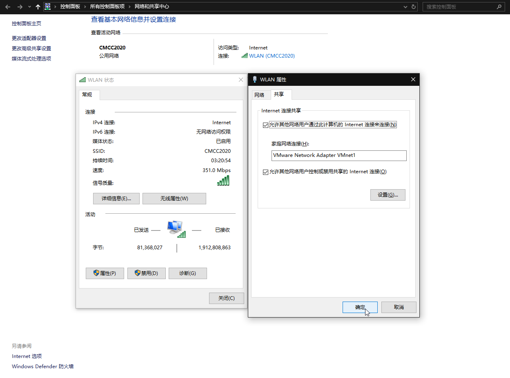510x378 pixels.
Task: Click the Control Panel icon in address bar
Action: pos(48,7)
